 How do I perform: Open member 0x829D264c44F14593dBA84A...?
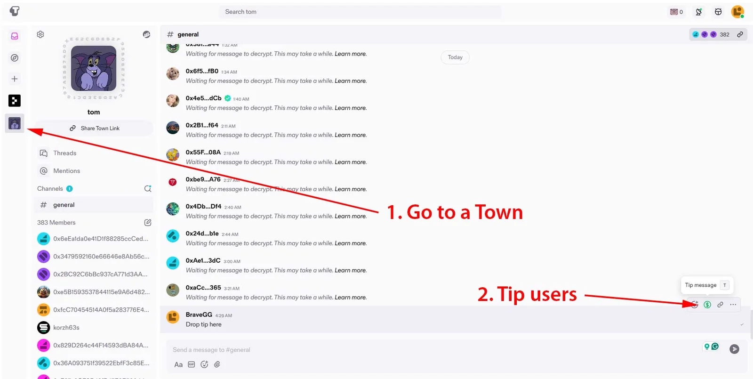point(94,345)
